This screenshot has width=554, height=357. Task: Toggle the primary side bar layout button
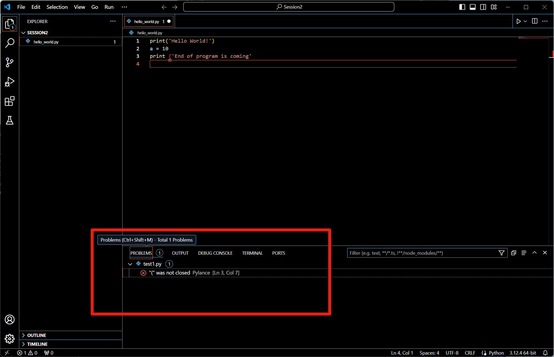[462, 7]
